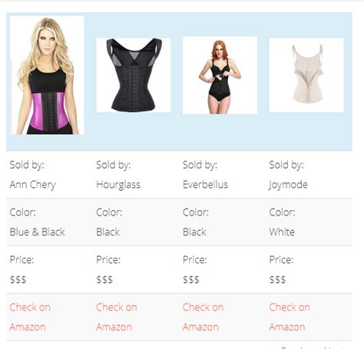
Task: Click the $$$ price under Hourglass
Action: (x=104, y=279)
